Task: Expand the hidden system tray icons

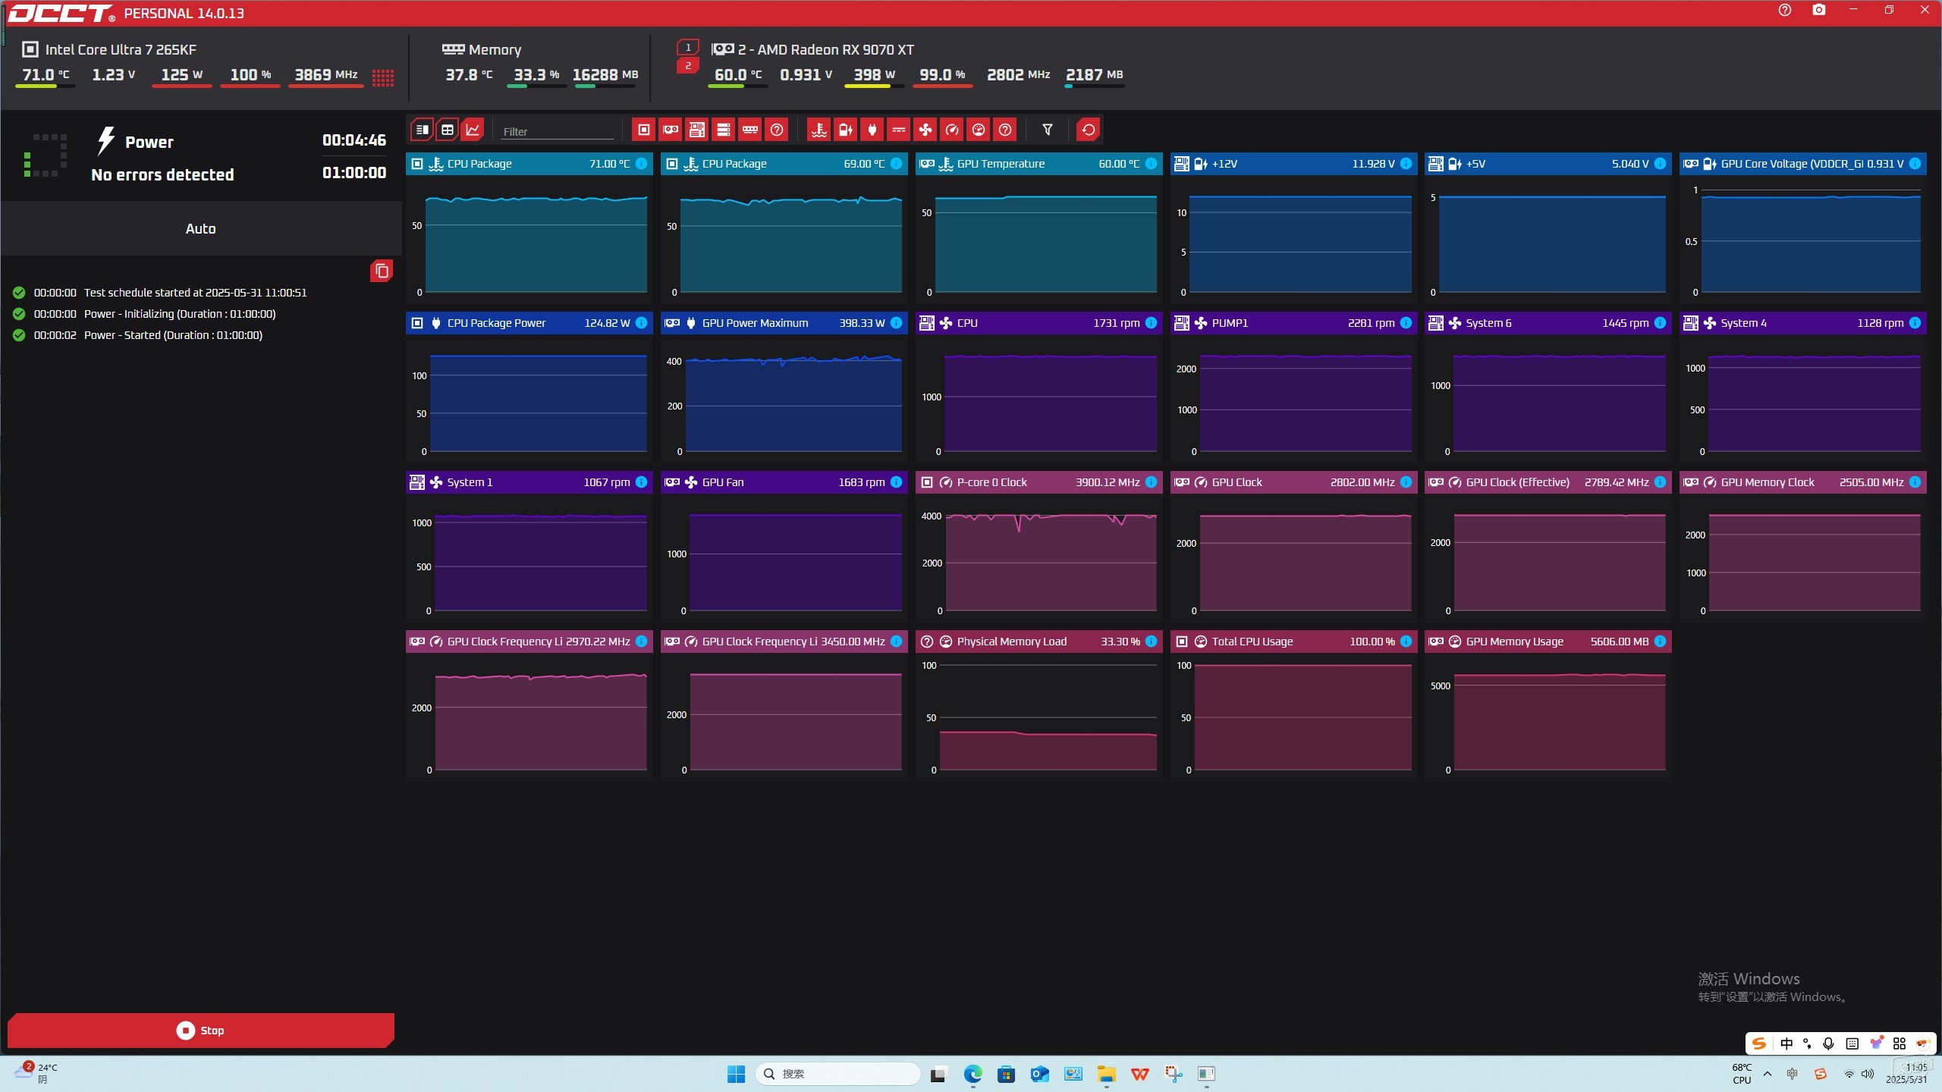Action: (1768, 1074)
